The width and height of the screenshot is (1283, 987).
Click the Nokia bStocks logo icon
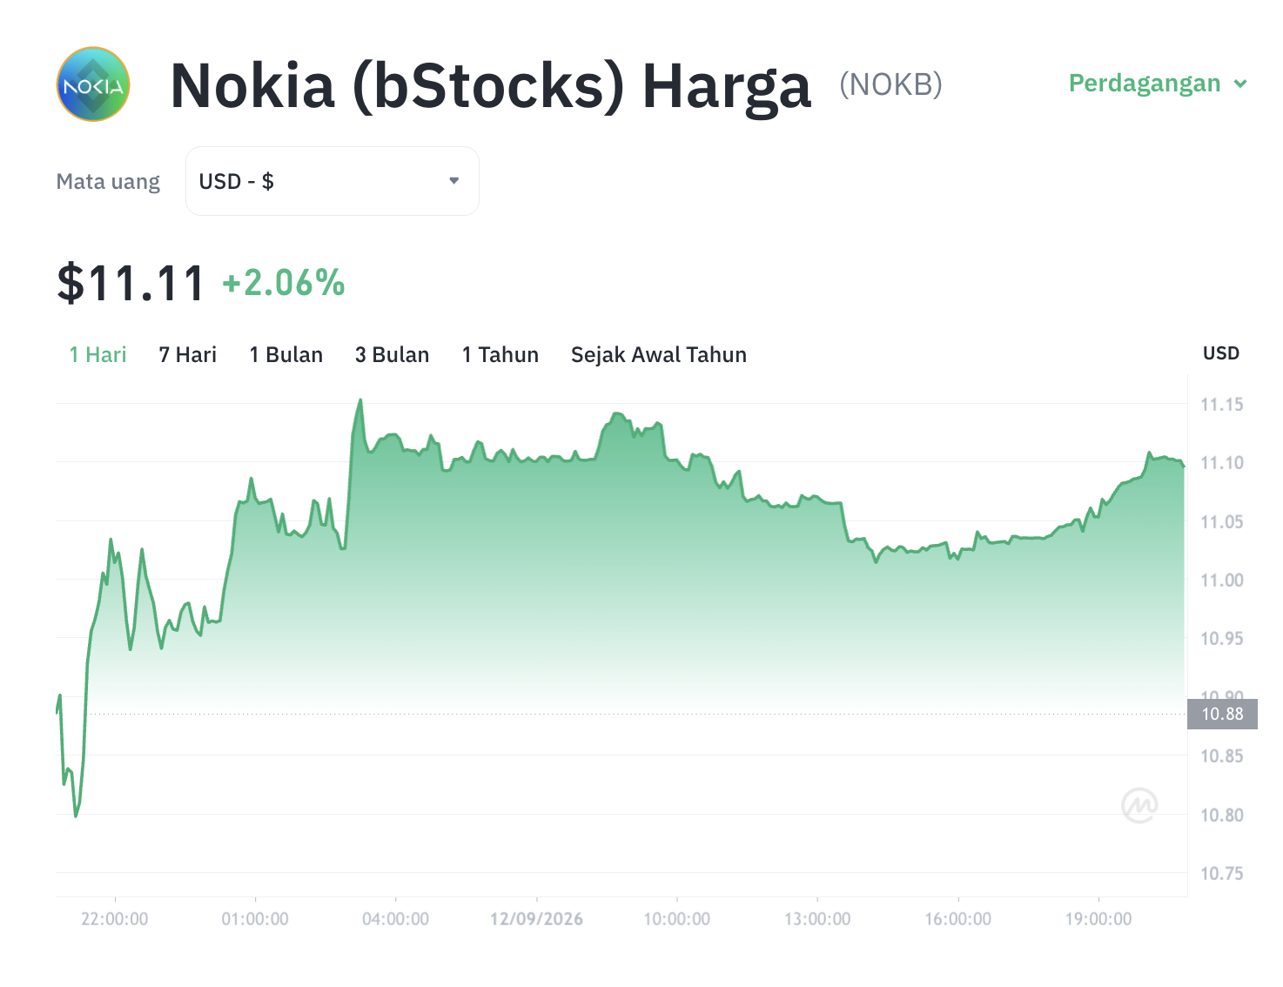click(93, 84)
